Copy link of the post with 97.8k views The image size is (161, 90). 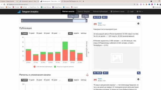point(139,17)
